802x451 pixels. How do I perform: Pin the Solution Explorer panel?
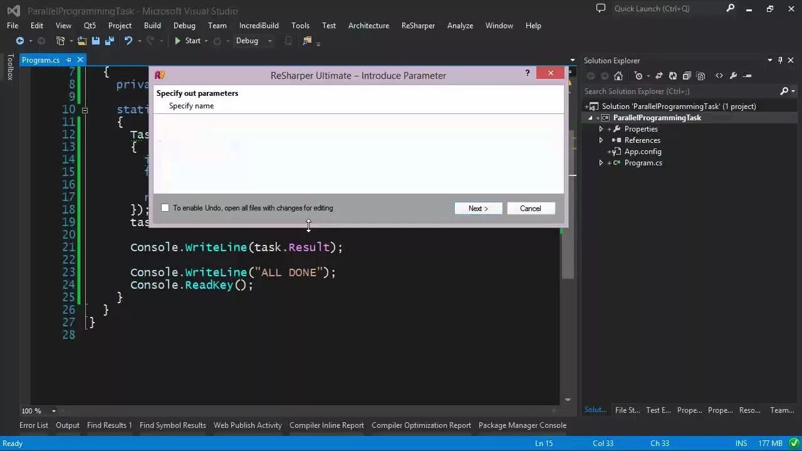click(780, 60)
